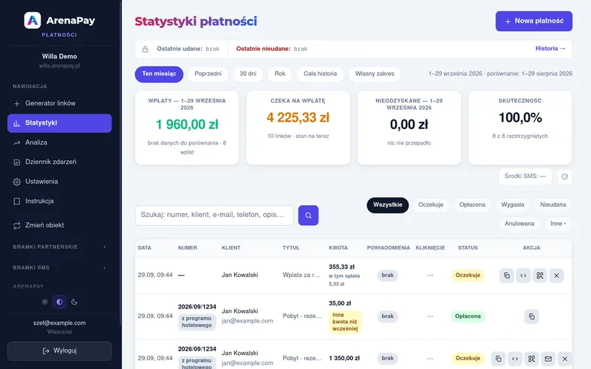This screenshot has width=591, height=369.
Task: Choose Własny zakres date range
Action: 375,74
